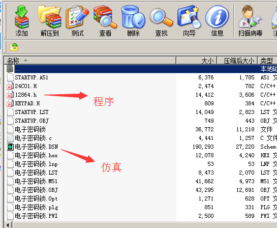
Task: Click size value 190,293 of DSN file
Action: click(203, 147)
